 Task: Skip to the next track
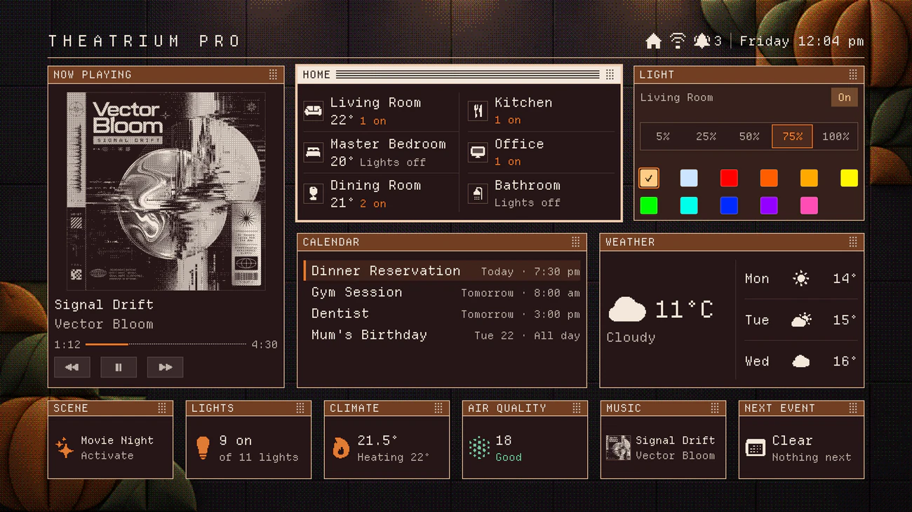click(165, 367)
